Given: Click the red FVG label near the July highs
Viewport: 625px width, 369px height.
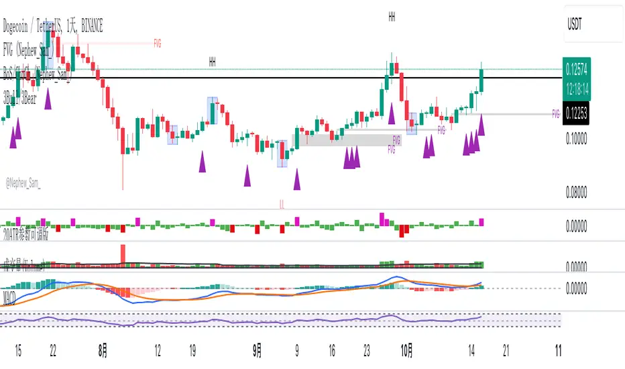Looking at the screenshot, I should coord(158,44).
